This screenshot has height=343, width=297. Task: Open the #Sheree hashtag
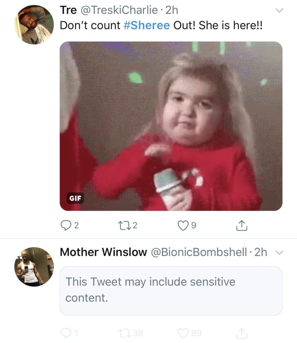tap(146, 25)
